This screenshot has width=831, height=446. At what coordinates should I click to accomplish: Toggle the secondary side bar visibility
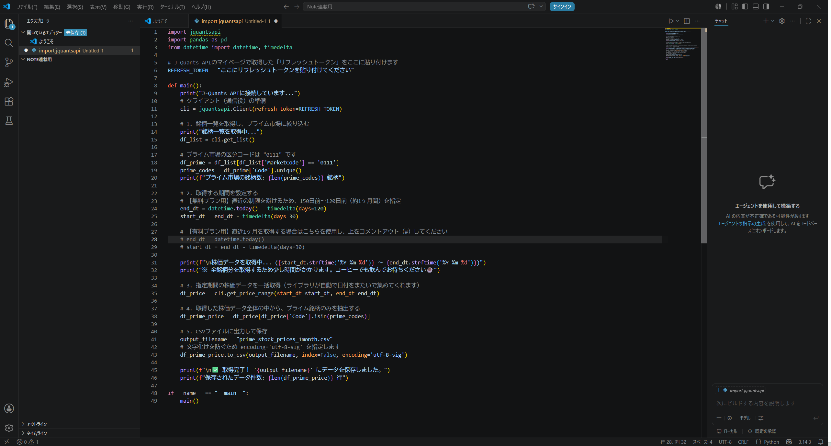[x=766, y=6]
